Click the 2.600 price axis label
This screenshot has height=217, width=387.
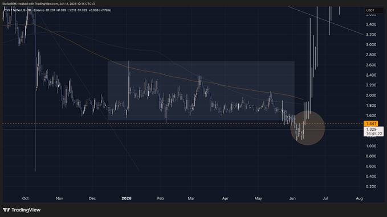(371, 65)
